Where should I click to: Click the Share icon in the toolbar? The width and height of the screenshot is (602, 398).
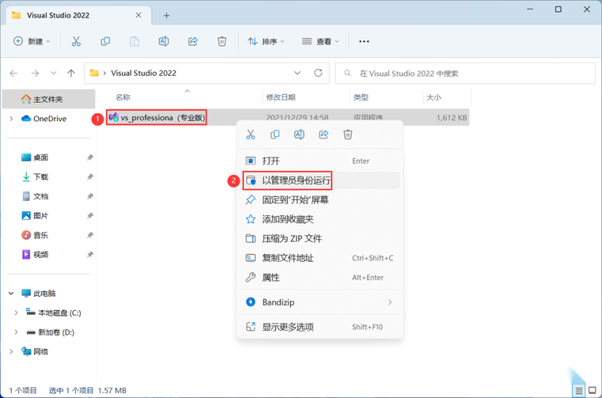point(192,41)
